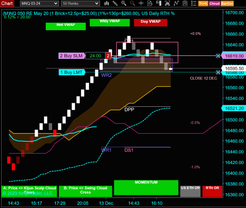Open the data box document icon
246x208 pixels.
[150, 3]
